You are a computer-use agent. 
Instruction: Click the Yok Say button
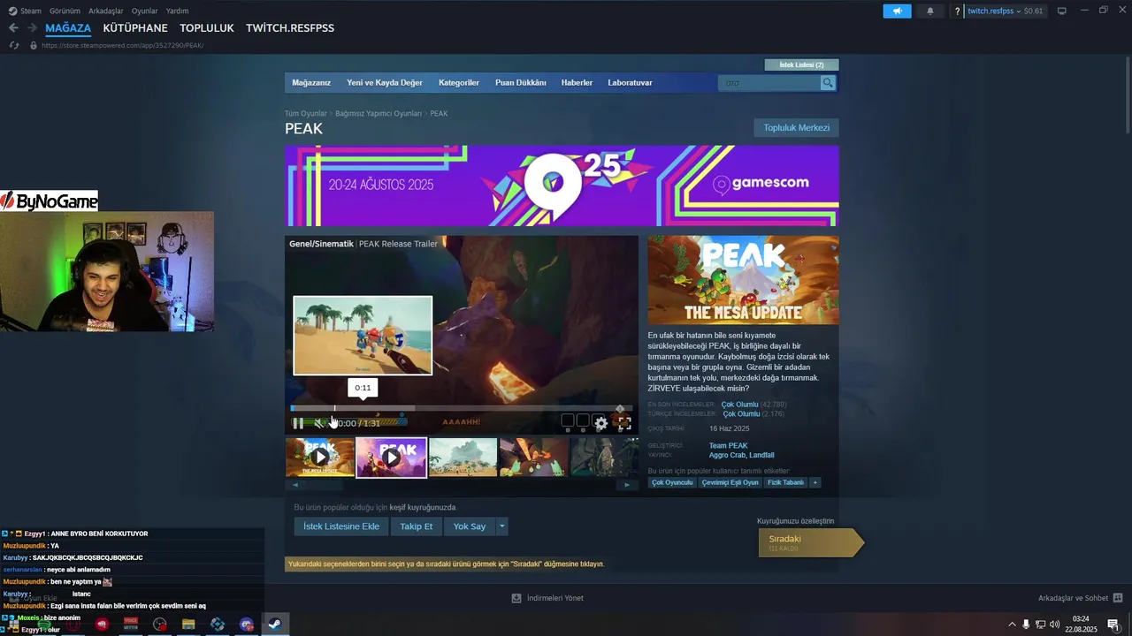point(470,526)
